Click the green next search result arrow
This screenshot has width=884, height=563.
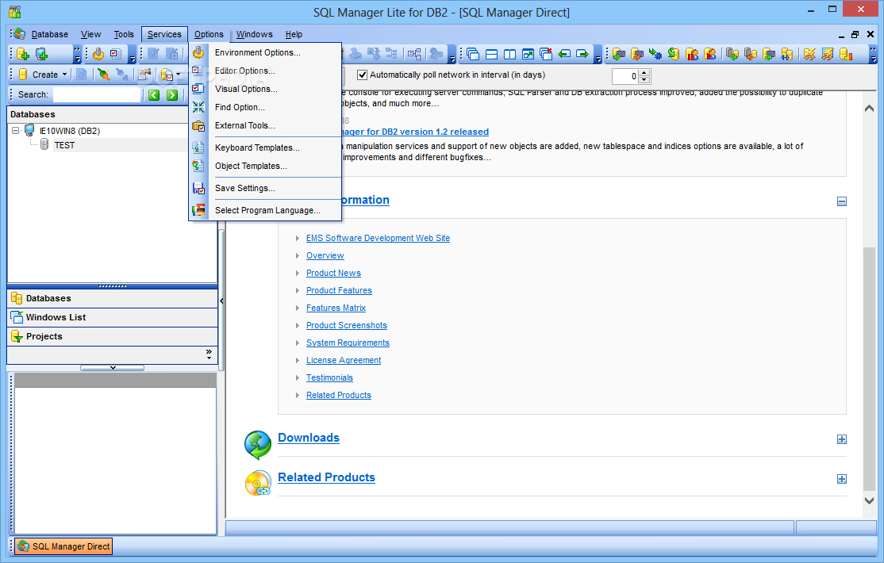pyautogui.click(x=171, y=95)
